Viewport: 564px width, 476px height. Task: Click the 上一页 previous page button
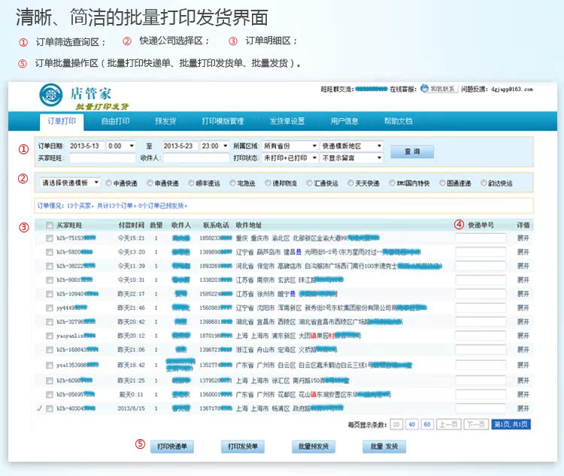click(448, 425)
